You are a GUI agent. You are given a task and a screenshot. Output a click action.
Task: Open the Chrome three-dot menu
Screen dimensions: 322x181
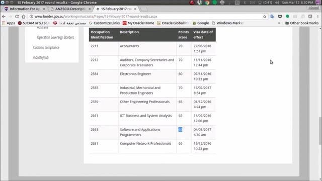coord(317,17)
